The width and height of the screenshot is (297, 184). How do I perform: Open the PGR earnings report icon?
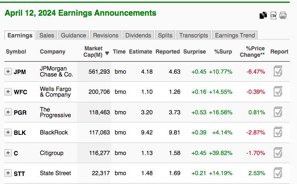click(278, 112)
